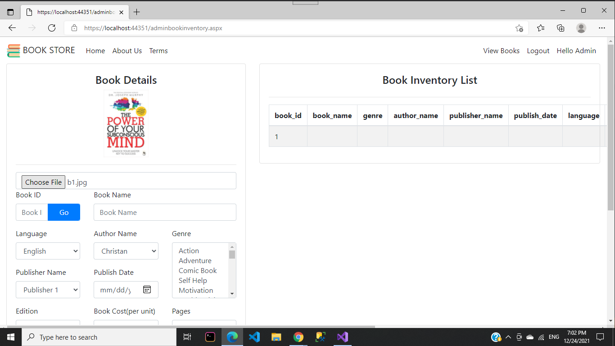Select Motivation in the Genre list
The image size is (615, 346).
[195, 290]
